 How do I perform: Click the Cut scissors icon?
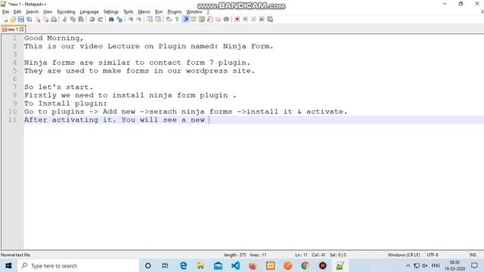tap(65, 20)
